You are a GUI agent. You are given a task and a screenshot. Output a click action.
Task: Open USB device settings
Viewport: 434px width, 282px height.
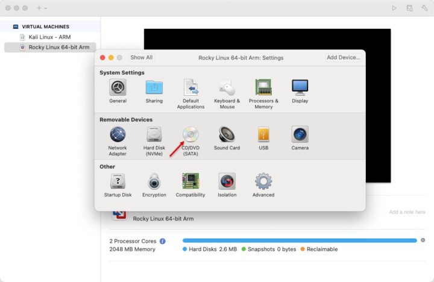tap(263, 139)
